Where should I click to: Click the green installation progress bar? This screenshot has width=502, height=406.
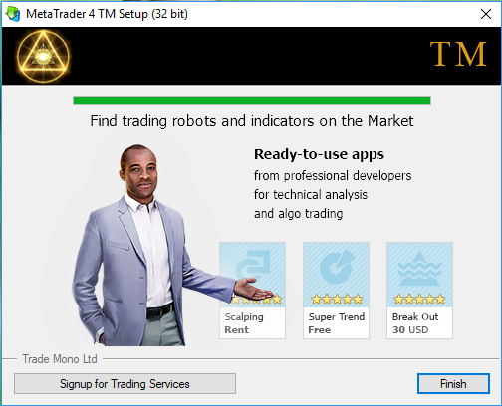252,101
